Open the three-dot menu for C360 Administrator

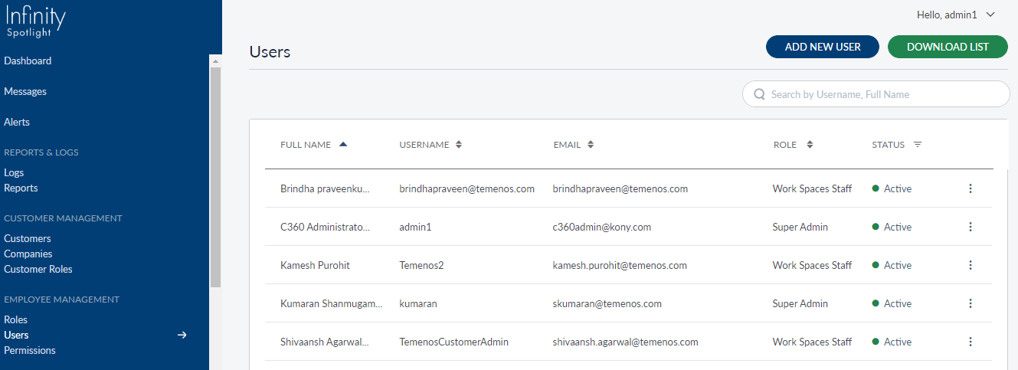[x=971, y=227]
